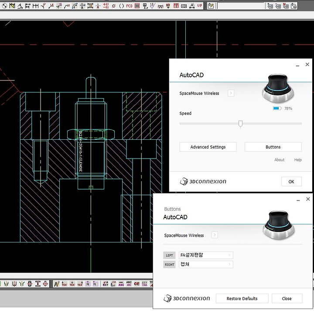This screenshot has width=314, height=311.
Task: Expand SpaceMouse Wireless chevron in Buttons panel
Action: click(x=215, y=235)
